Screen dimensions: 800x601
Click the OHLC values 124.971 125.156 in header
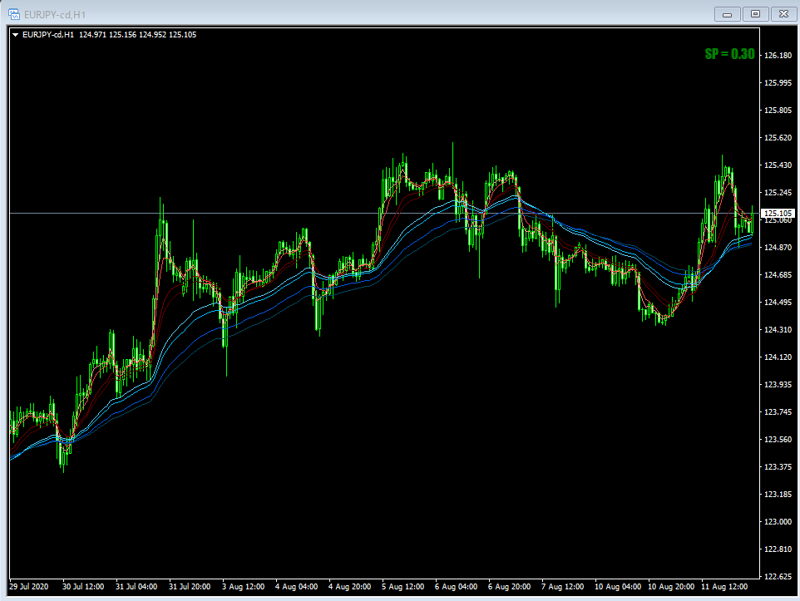[107, 35]
